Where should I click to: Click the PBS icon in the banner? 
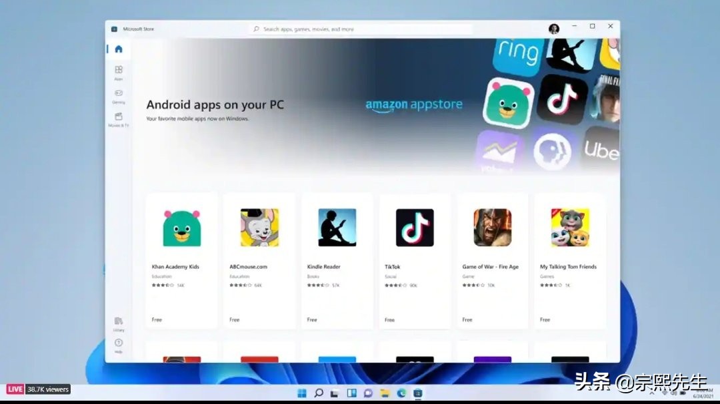pos(552,151)
